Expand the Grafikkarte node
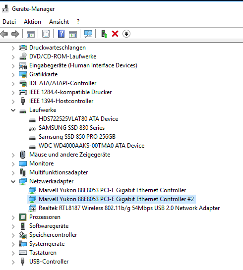Image resolution: width=243 pixels, height=270 pixels. click(x=13, y=75)
